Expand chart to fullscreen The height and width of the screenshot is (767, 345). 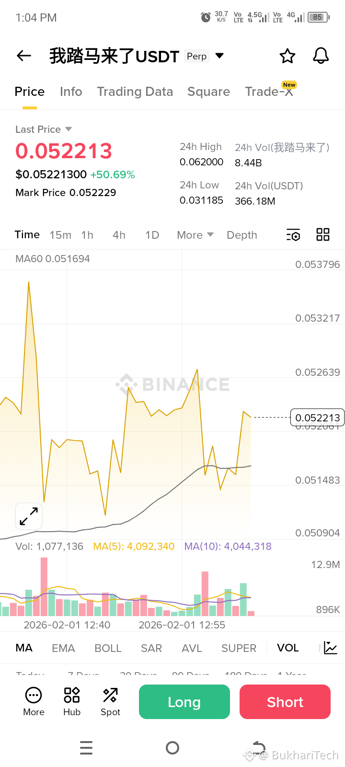tap(29, 516)
